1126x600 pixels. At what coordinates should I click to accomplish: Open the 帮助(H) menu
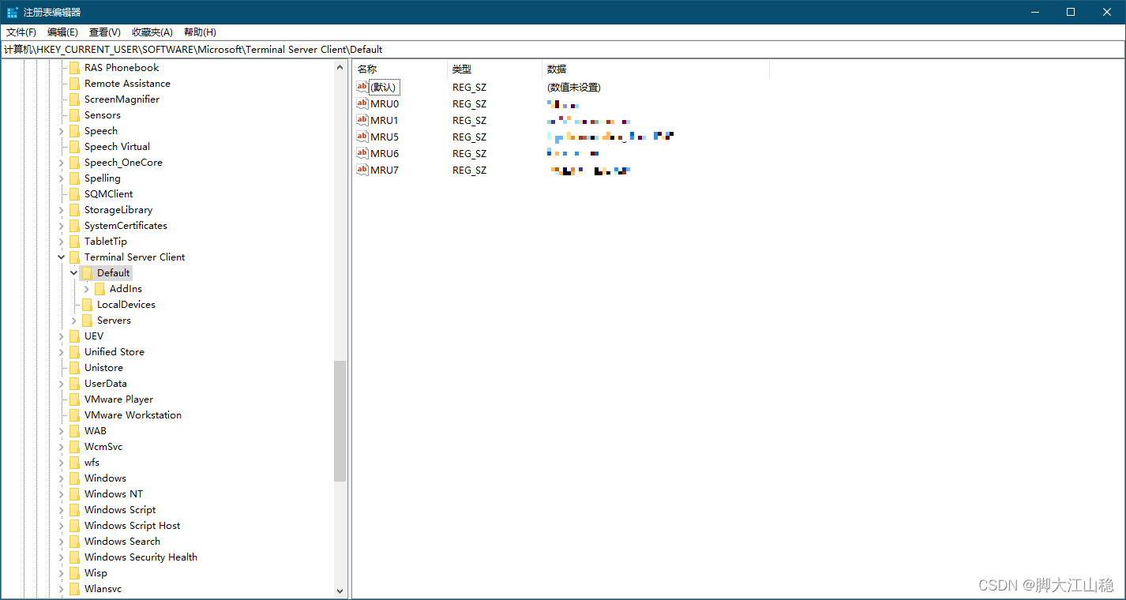click(200, 32)
